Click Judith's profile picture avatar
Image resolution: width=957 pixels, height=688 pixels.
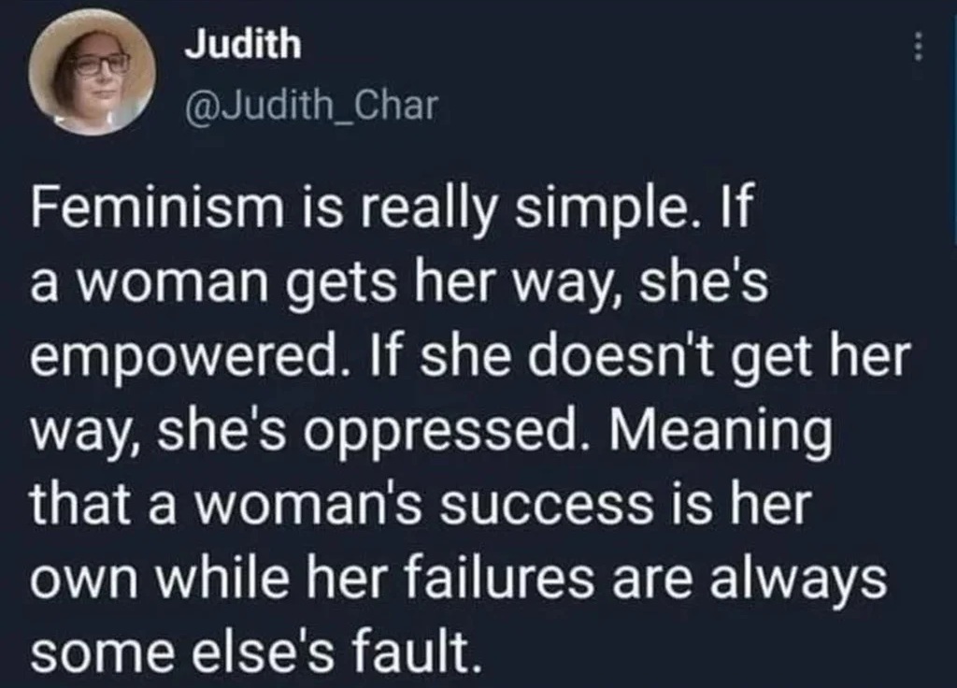pos(91,73)
